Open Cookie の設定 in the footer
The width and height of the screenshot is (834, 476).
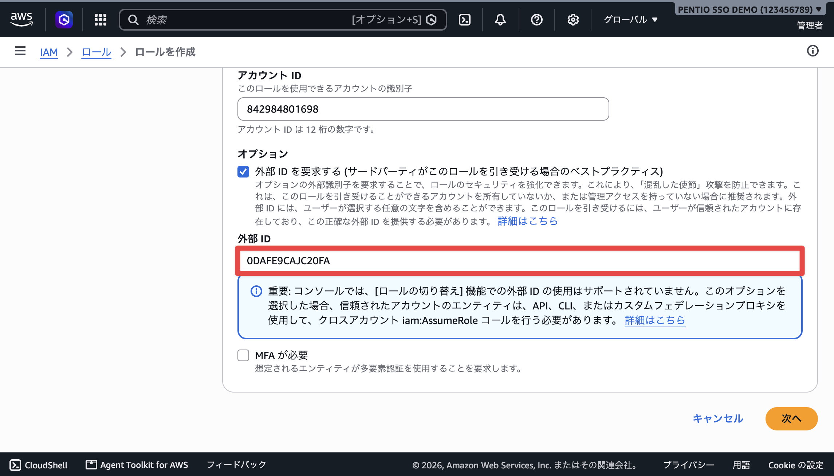(x=796, y=465)
